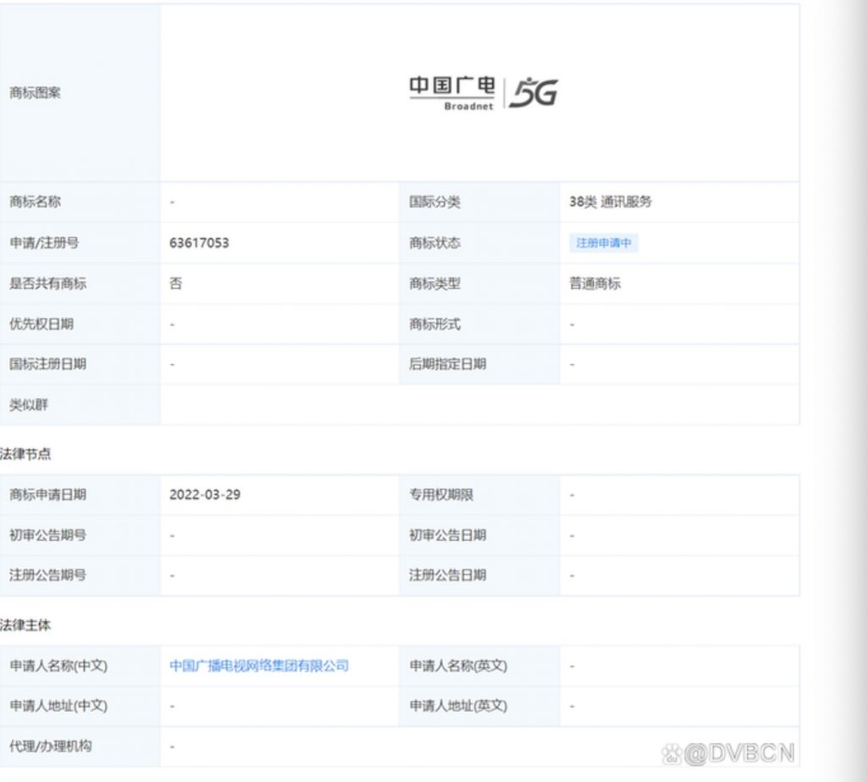Click the 注册申请中 status badge
The width and height of the screenshot is (867, 782).
604,243
